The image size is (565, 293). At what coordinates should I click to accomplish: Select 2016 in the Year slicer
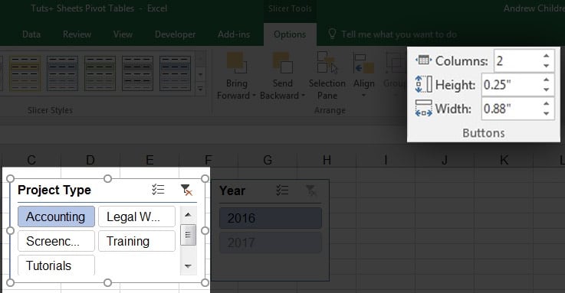pos(271,218)
